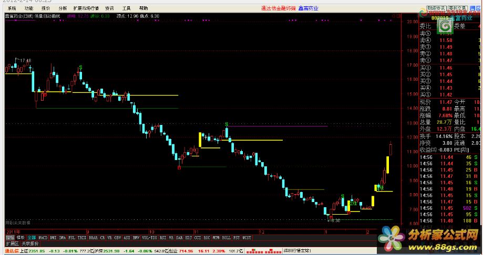This screenshot has height=255, width=483.
Task: Open the 分析 menu
Action: [x=63, y=8]
